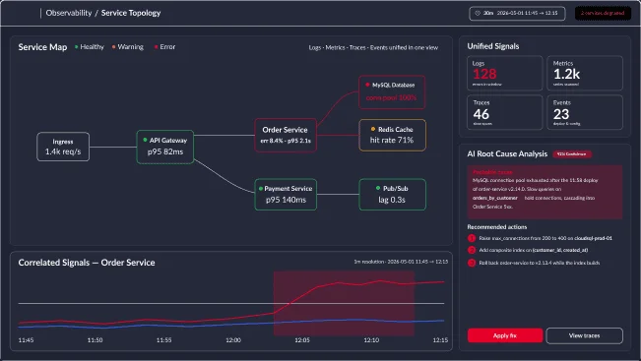Click the 92% Confidence badge
Viewport: 641px width, 361px height.
coord(572,154)
